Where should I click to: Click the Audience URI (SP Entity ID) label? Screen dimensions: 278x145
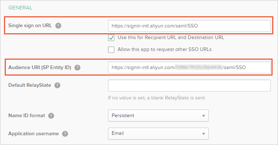click(x=40, y=67)
